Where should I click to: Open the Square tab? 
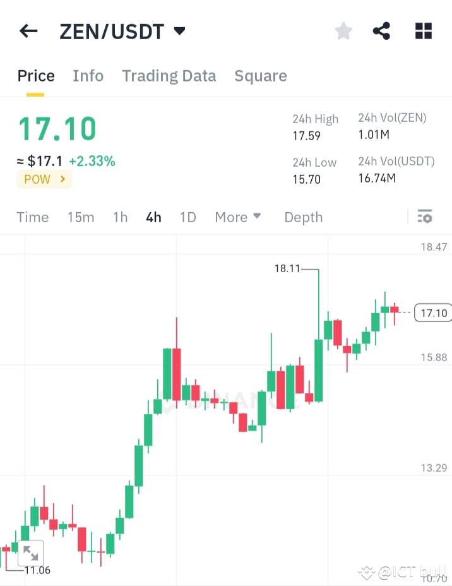261,76
